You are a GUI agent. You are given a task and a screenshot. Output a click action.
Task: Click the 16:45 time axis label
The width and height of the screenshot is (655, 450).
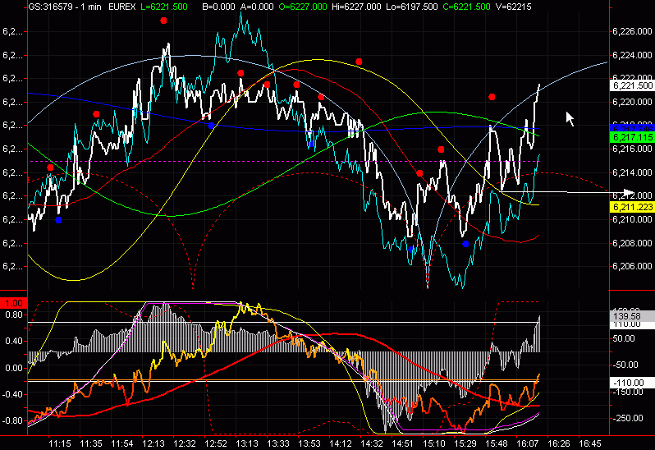(590, 443)
